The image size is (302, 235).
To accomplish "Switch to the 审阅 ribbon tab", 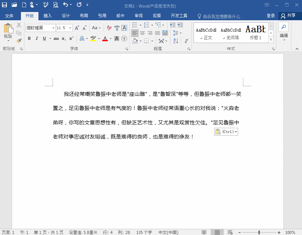I will point(139,16).
